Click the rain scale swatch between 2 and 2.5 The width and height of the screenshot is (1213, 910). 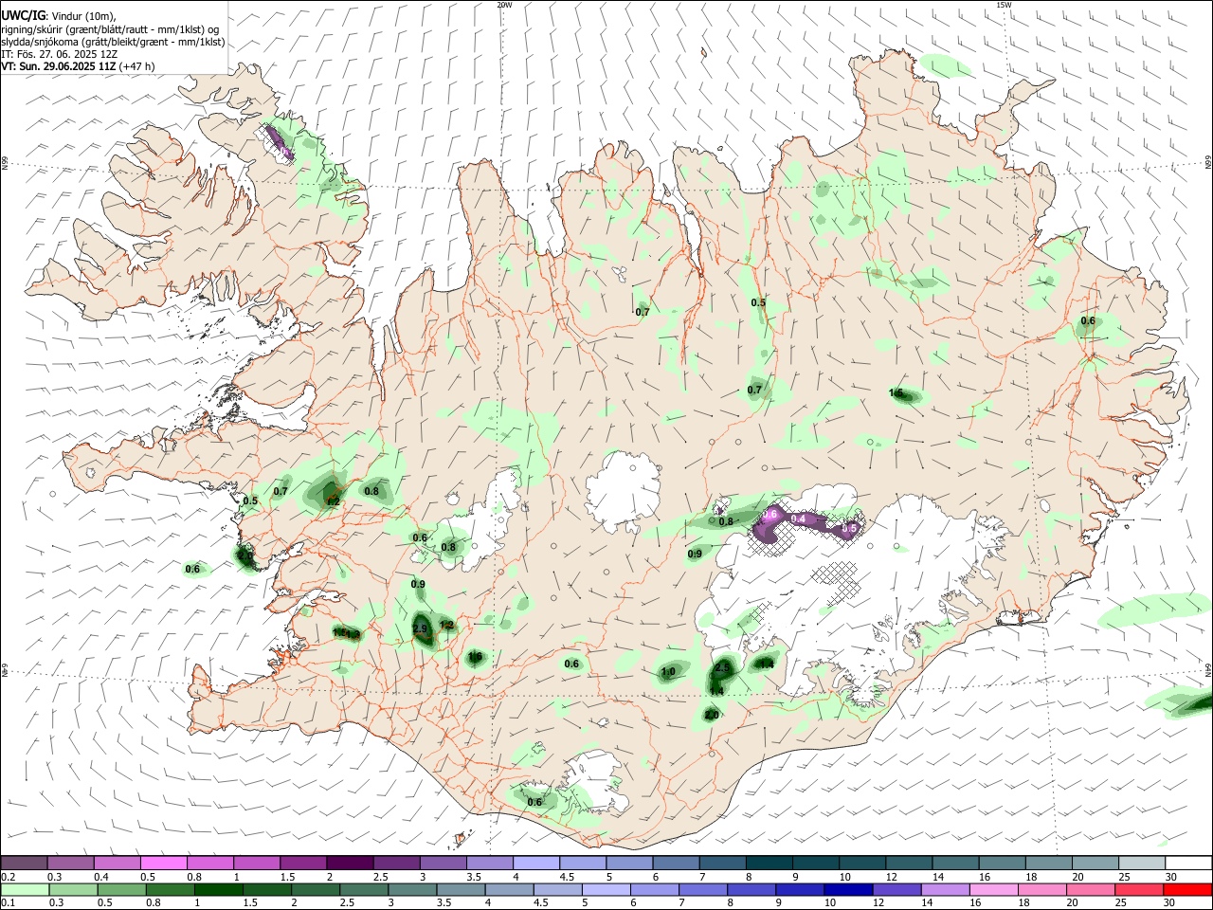pos(316,889)
